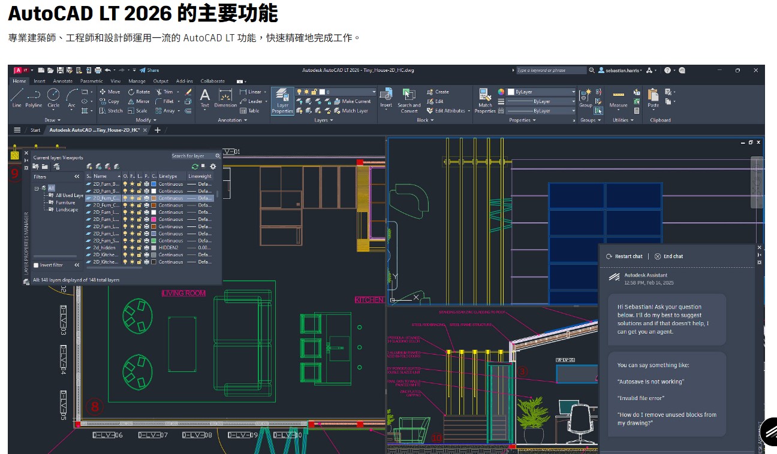Open Layer Properties from the ribbon
The image size is (777, 454).
pyautogui.click(x=282, y=100)
